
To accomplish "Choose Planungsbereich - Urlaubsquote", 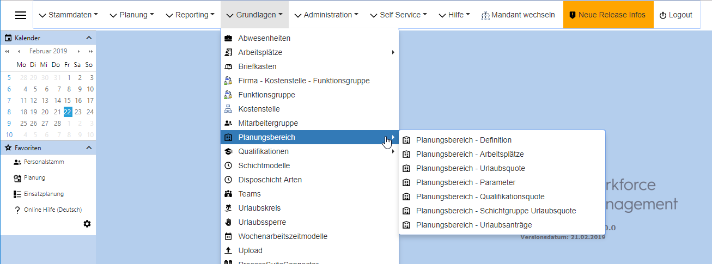I will coord(471,168).
